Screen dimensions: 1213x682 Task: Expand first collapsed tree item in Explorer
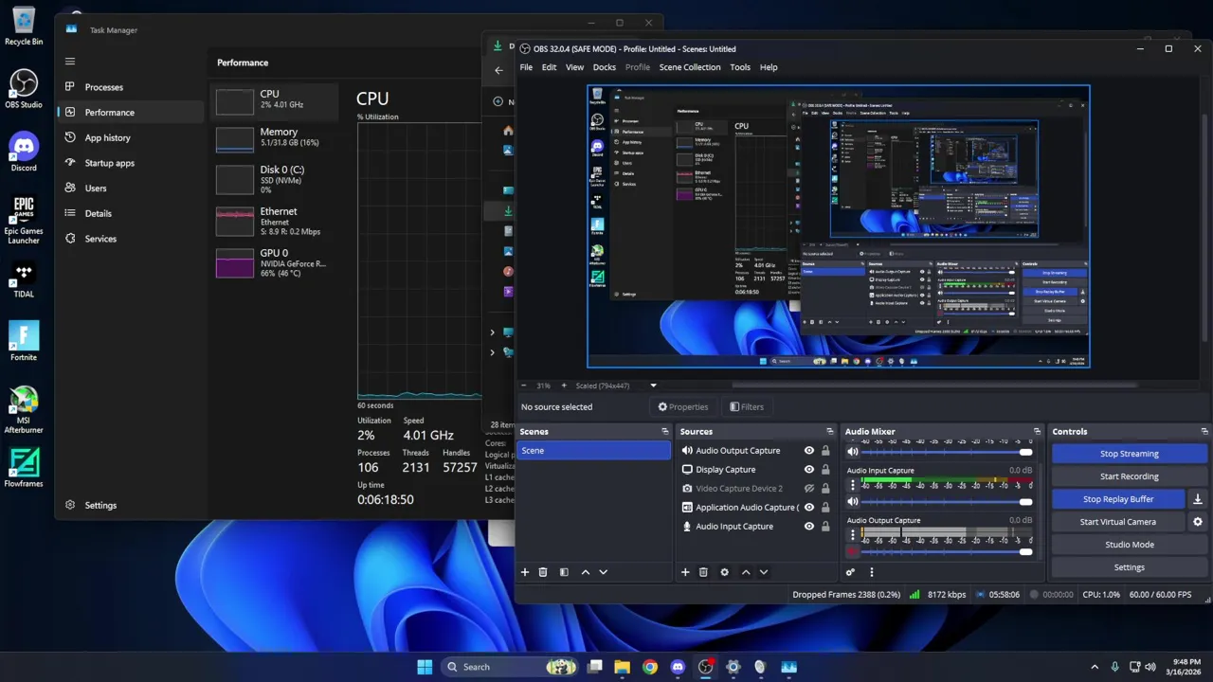[x=492, y=332]
